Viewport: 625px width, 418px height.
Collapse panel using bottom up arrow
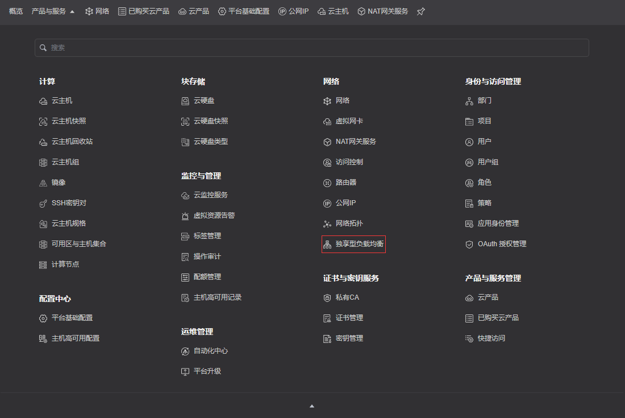[x=312, y=406]
